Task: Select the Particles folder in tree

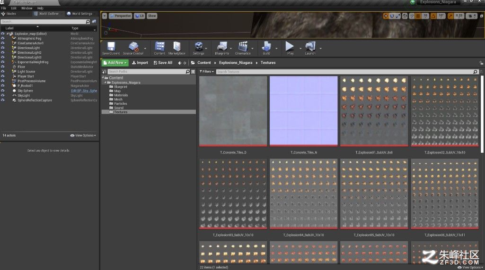Action: (120, 104)
